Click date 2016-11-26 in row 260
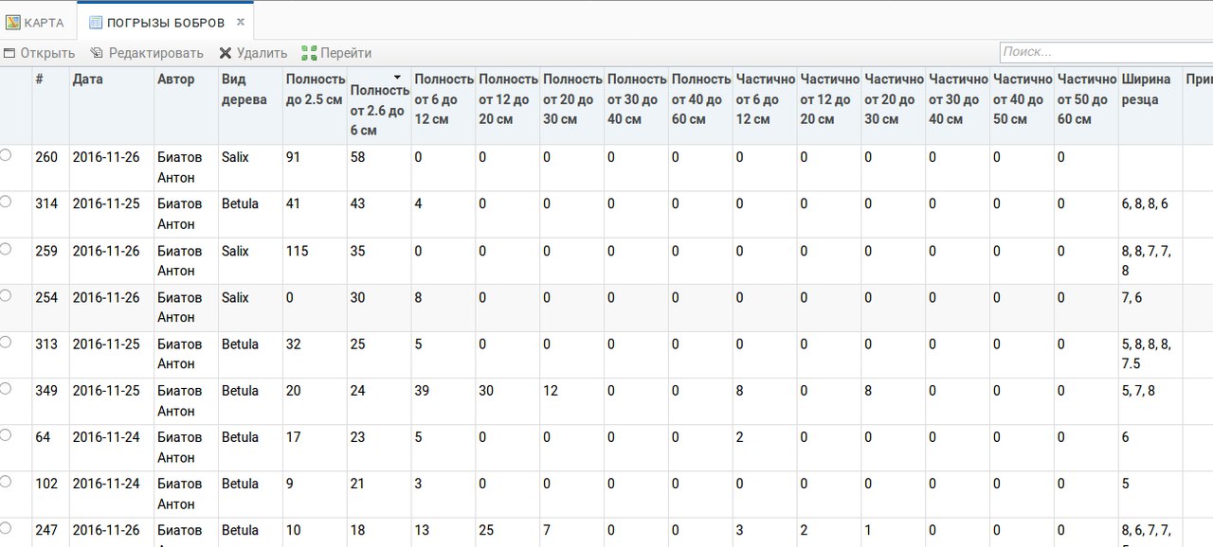This screenshot has height=547, width=1213. coord(106,157)
